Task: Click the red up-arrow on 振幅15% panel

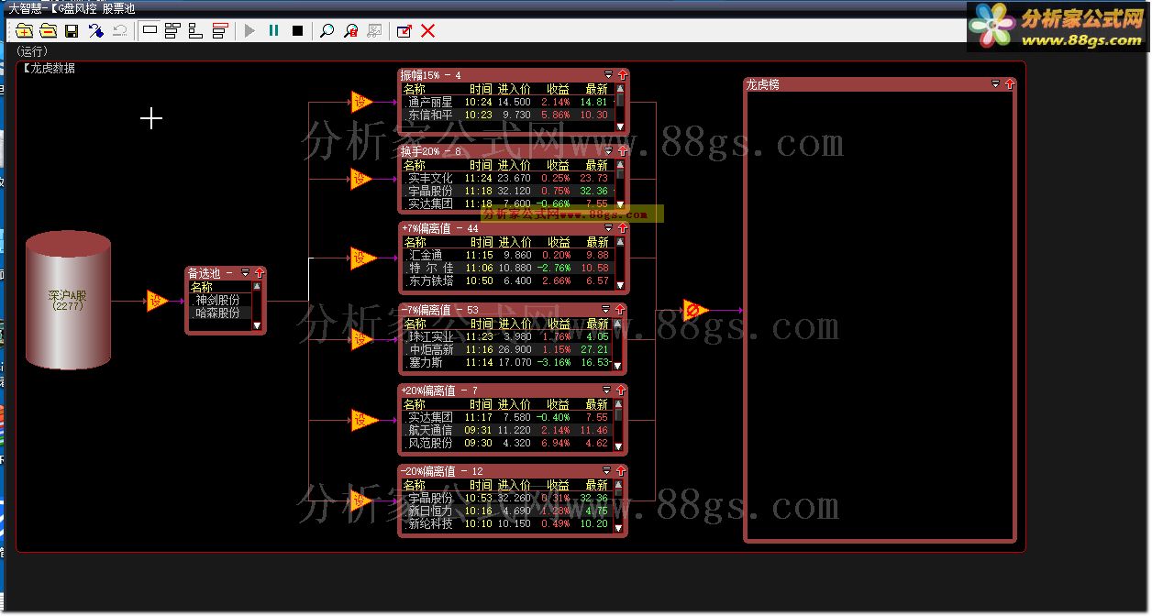Action: [x=622, y=75]
